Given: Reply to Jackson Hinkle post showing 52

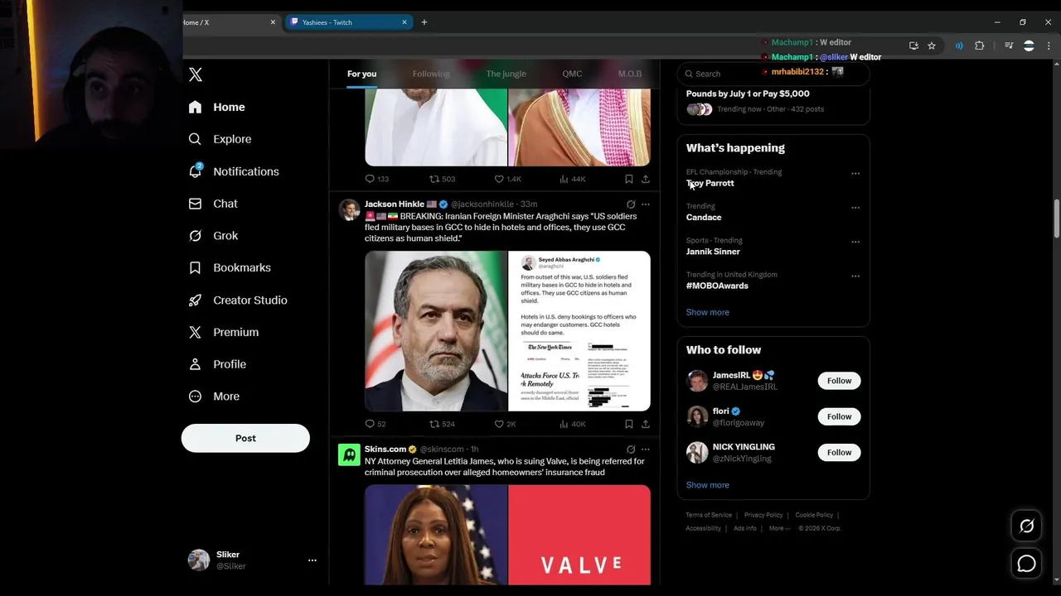Looking at the screenshot, I should point(375,424).
